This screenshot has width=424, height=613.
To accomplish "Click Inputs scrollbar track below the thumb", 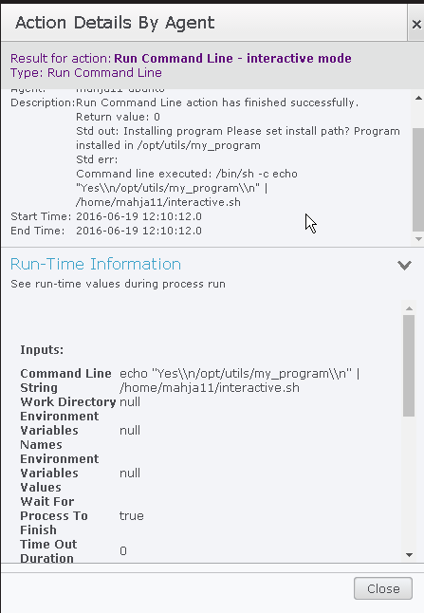I will 409,483.
